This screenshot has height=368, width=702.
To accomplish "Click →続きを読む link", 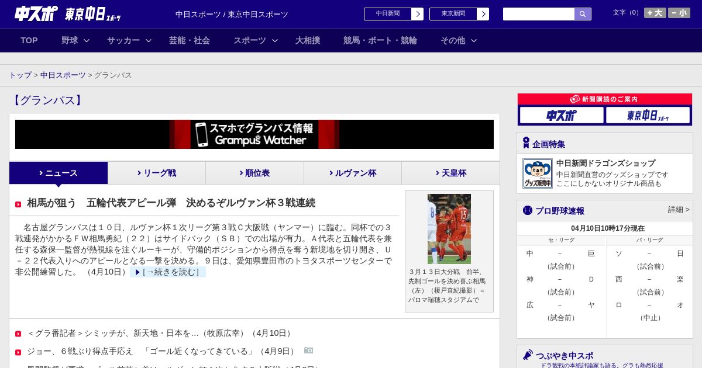I will click(x=168, y=272).
